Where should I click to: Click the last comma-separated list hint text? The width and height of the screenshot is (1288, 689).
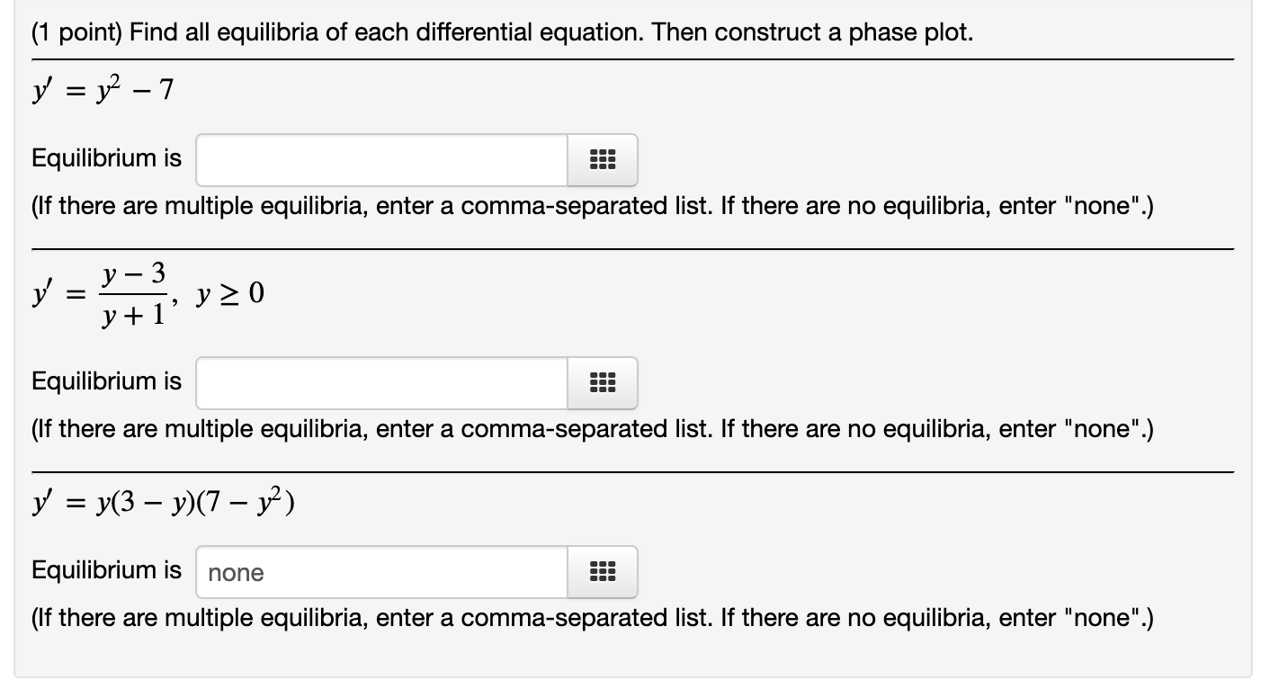592,617
